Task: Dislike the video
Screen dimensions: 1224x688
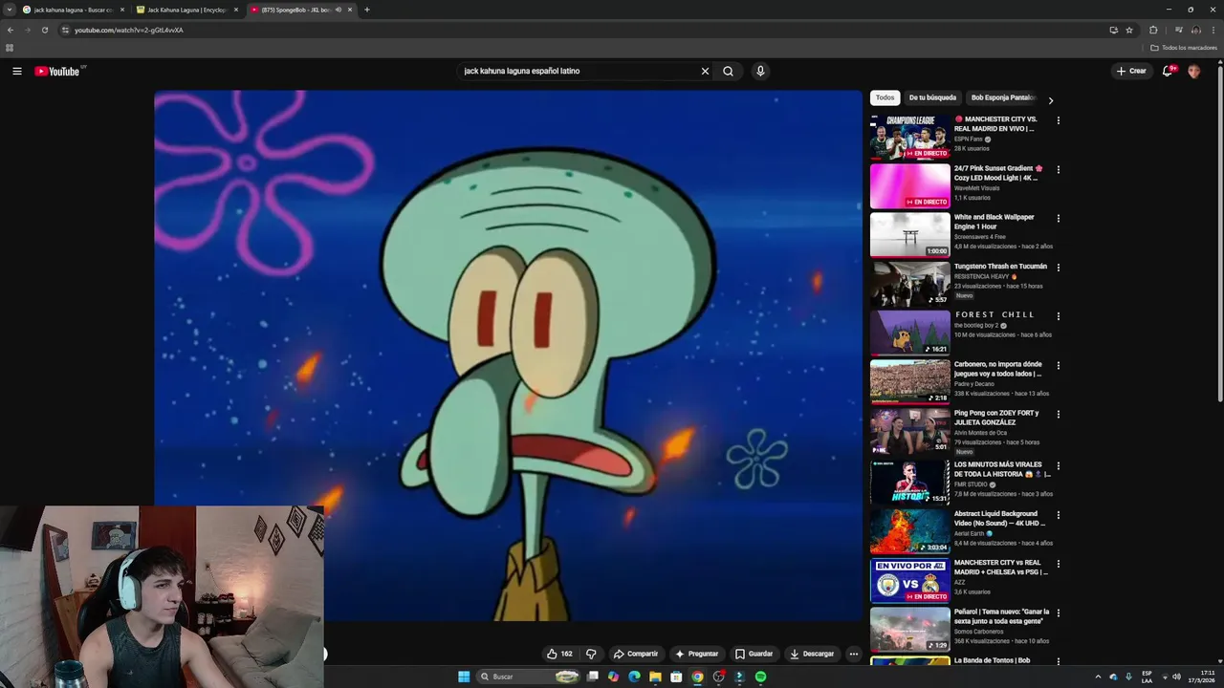Action: point(591,654)
